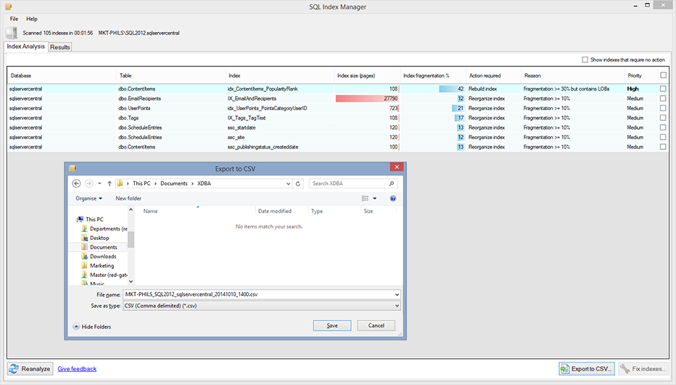Hide Folders chevron icon
The width and height of the screenshot is (676, 385).
click(x=76, y=326)
